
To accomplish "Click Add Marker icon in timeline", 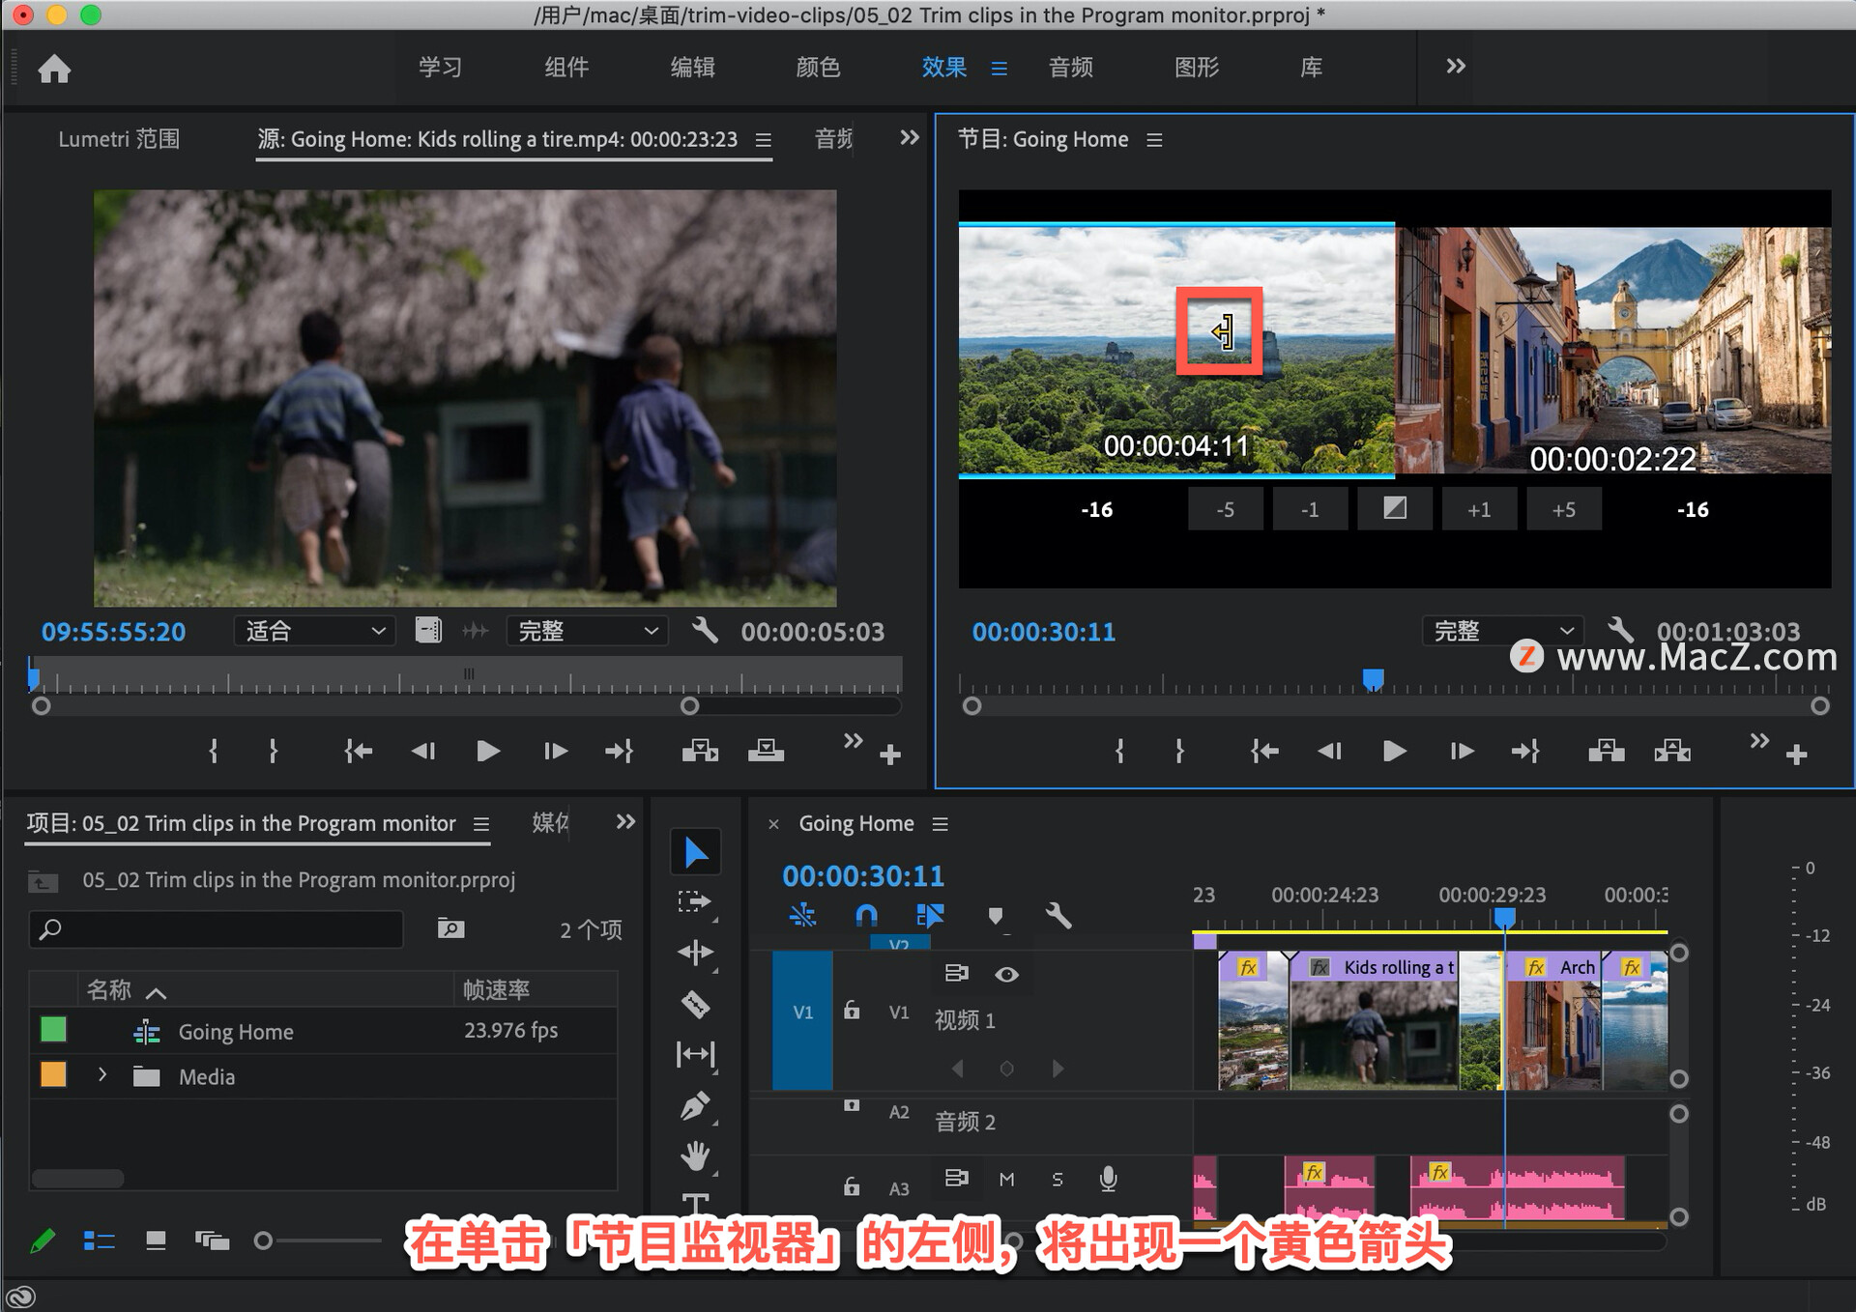I will pyautogui.click(x=996, y=915).
